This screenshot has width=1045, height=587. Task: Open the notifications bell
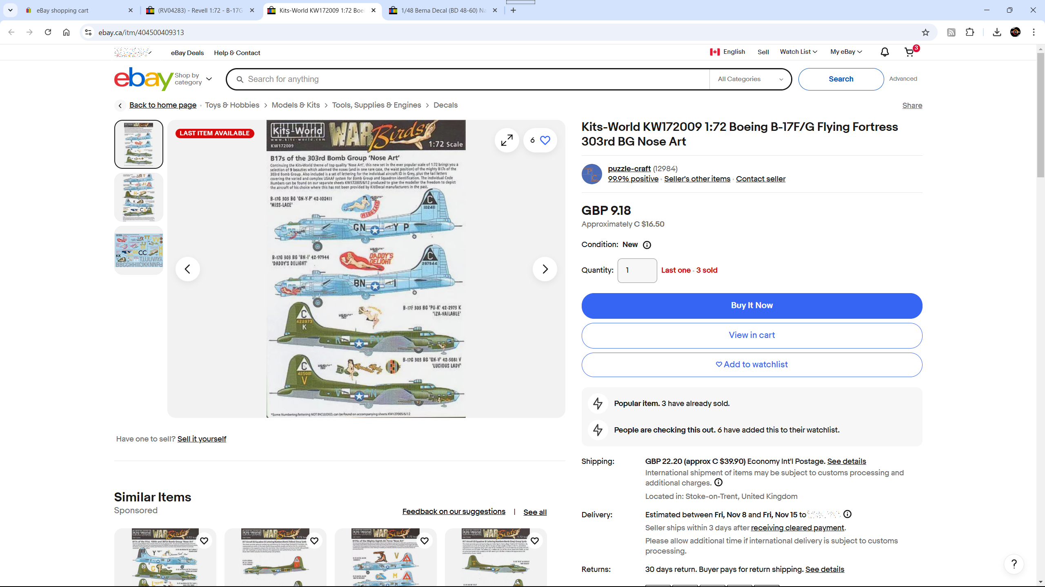click(885, 52)
